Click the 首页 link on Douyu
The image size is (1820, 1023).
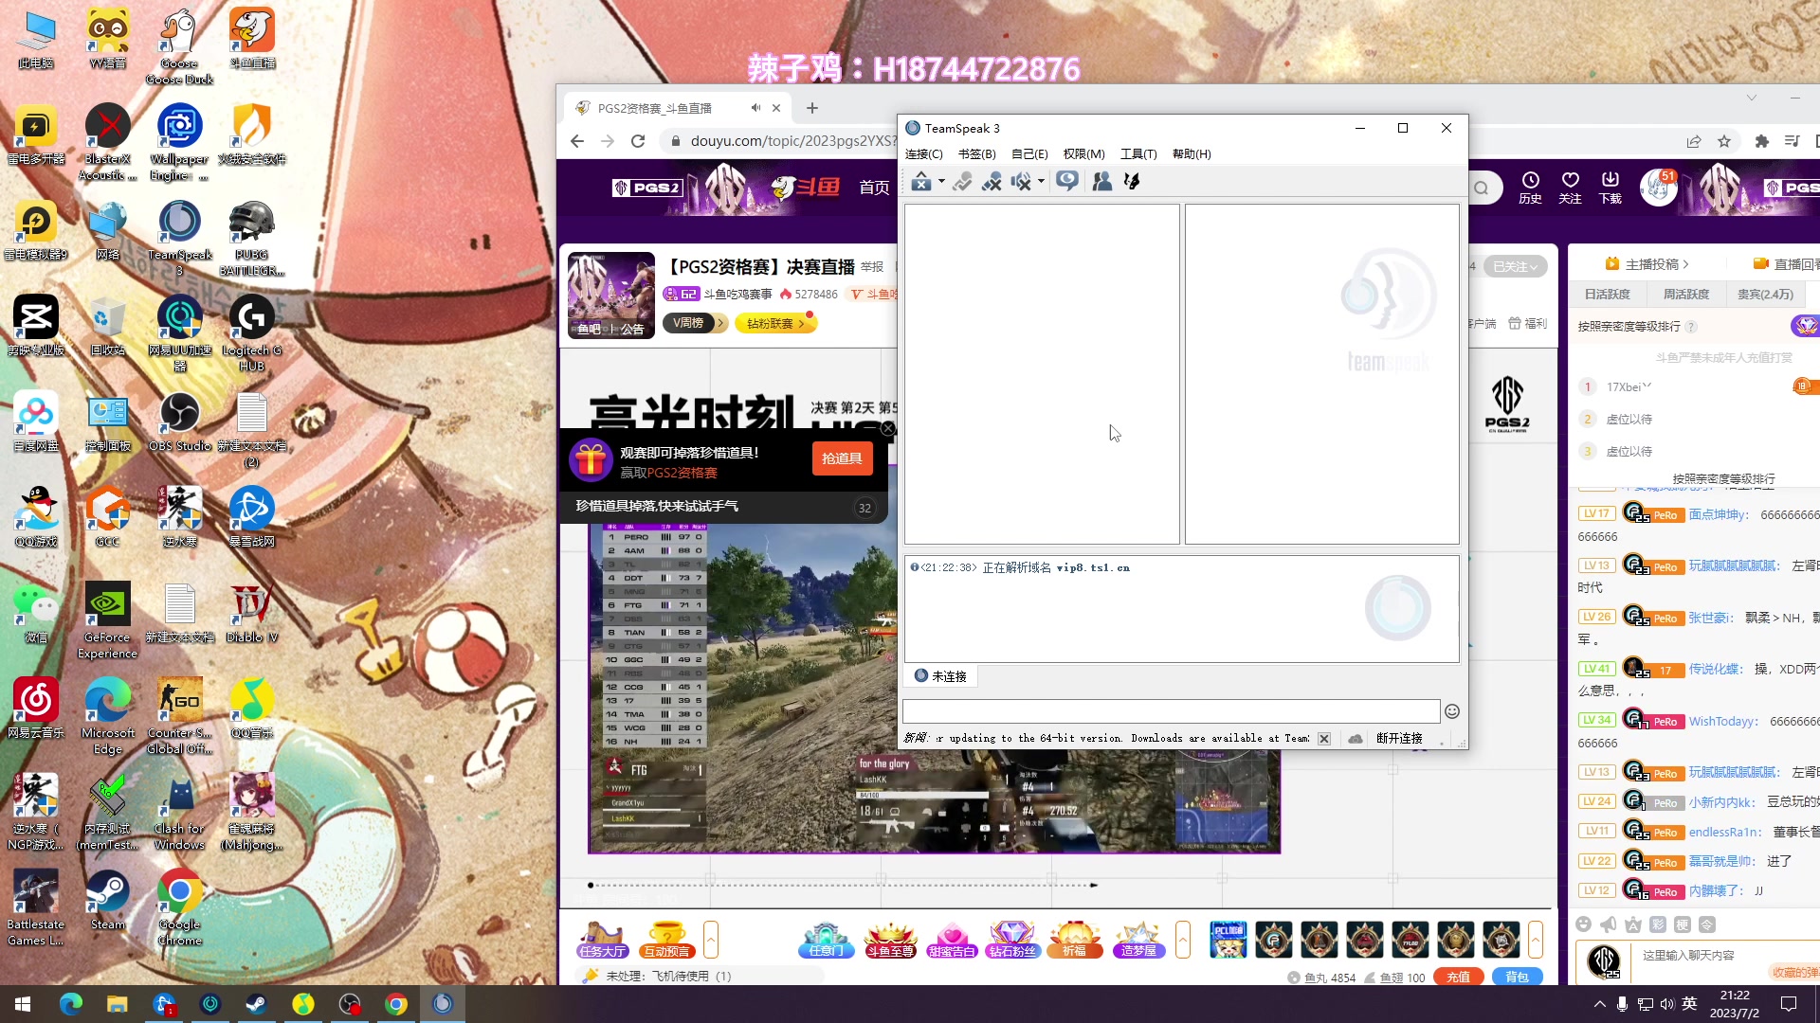coord(874,188)
